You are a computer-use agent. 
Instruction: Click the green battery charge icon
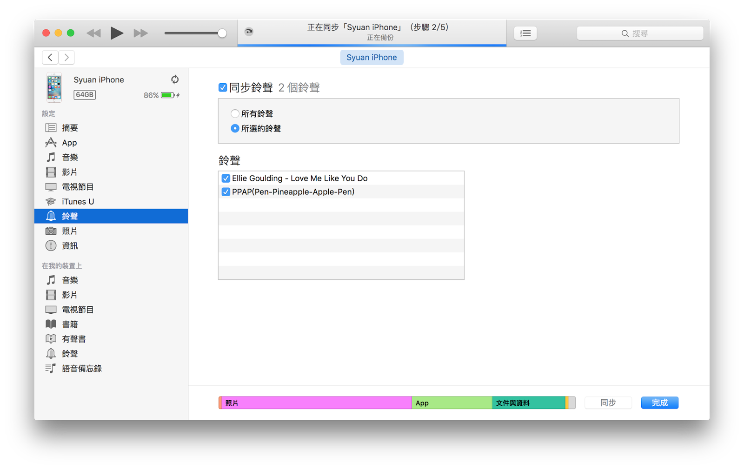point(167,95)
